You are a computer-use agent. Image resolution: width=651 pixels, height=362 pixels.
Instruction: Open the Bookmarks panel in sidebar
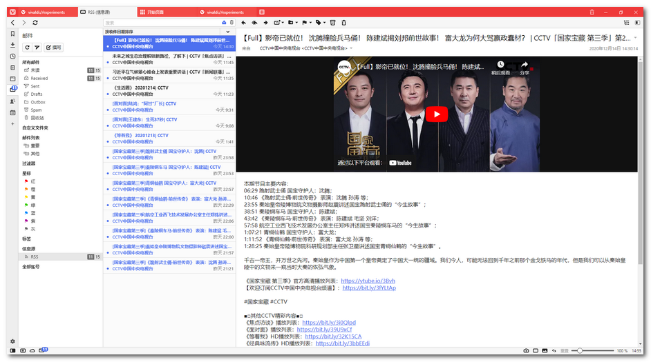point(12,34)
